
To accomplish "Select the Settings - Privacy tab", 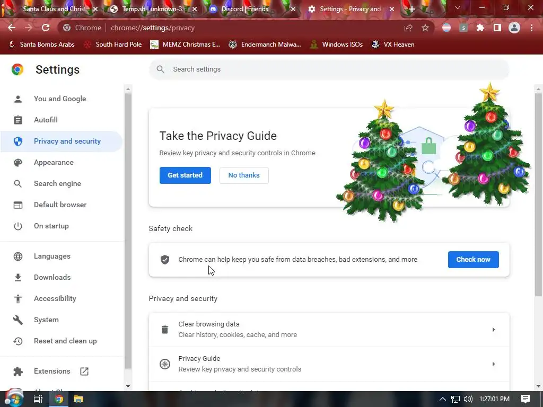I will 350,9.
